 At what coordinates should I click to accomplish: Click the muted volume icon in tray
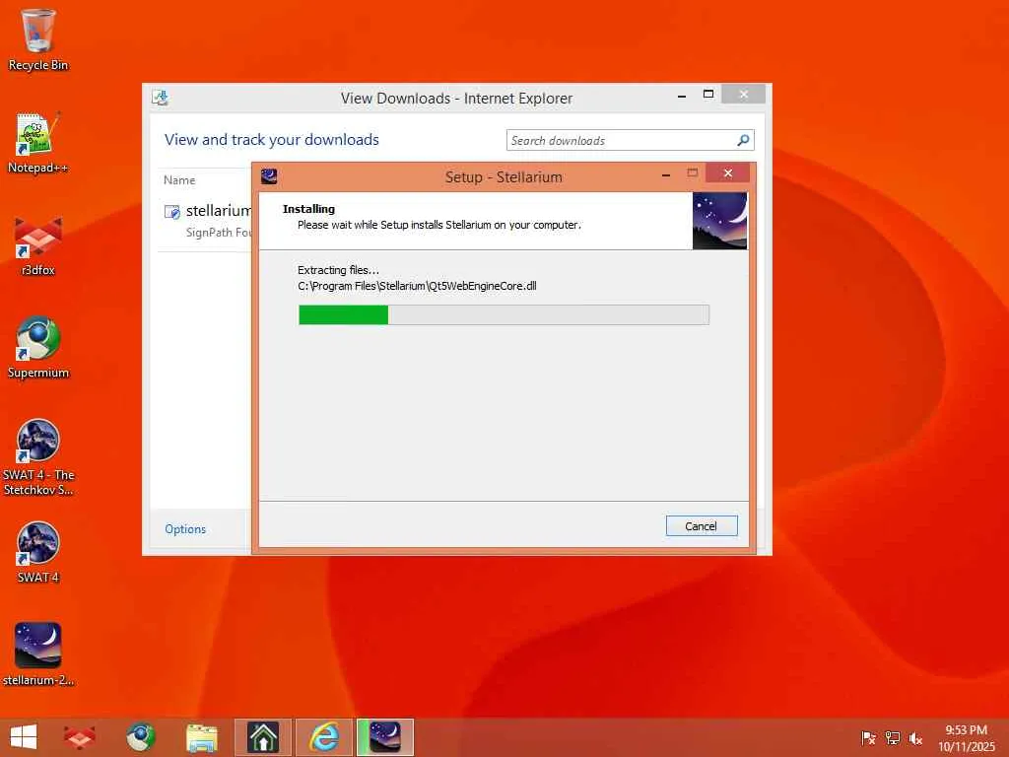[915, 737]
